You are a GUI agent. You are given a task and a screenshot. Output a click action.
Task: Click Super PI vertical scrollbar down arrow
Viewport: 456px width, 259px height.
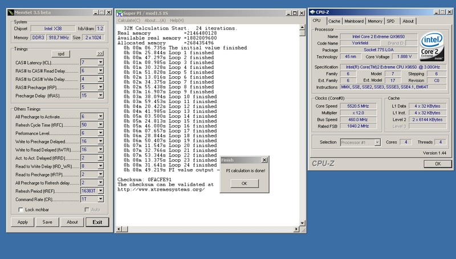click(303, 223)
